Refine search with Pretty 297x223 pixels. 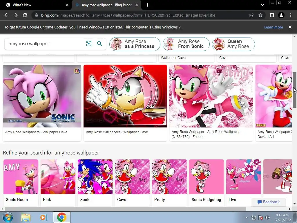click(169, 183)
